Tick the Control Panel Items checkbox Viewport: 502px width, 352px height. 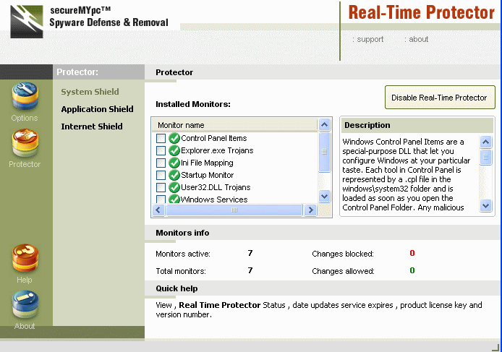(x=161, y=138)
